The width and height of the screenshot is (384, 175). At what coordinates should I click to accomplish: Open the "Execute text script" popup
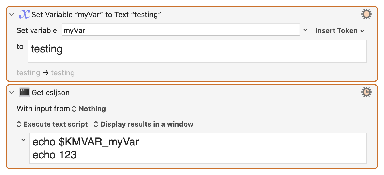(x=52, y=124)
